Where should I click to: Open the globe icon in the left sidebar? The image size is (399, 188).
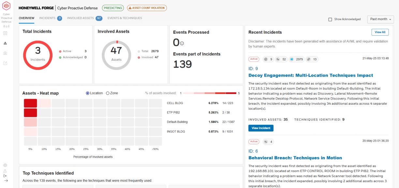[x=5, y=53]
